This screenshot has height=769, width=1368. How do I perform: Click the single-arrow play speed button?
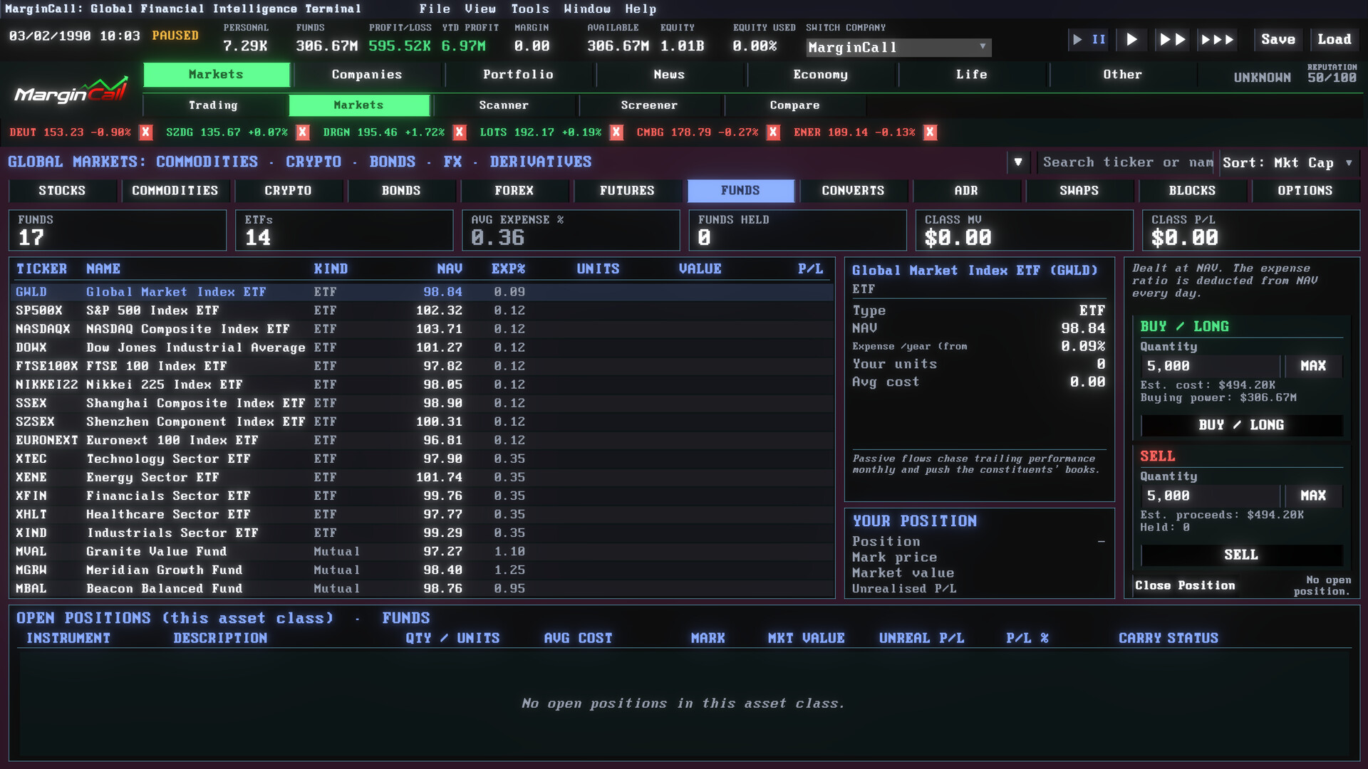click(x=1131, y=40)
